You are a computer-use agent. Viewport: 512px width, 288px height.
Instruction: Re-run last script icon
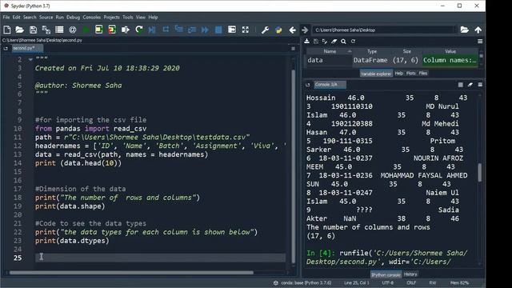coord(138,30)
